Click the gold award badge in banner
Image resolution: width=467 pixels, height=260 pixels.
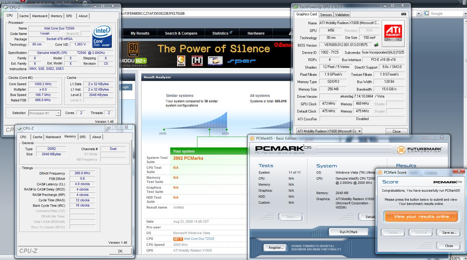click(x=181, y=60)
